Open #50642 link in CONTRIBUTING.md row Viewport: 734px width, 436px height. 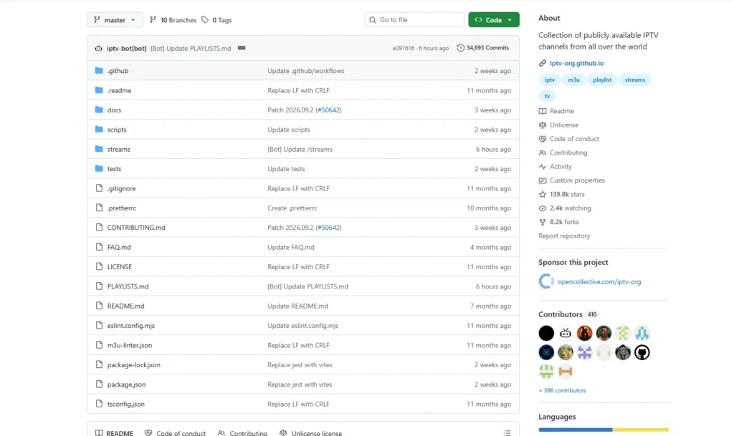click(x=328, y=228)
